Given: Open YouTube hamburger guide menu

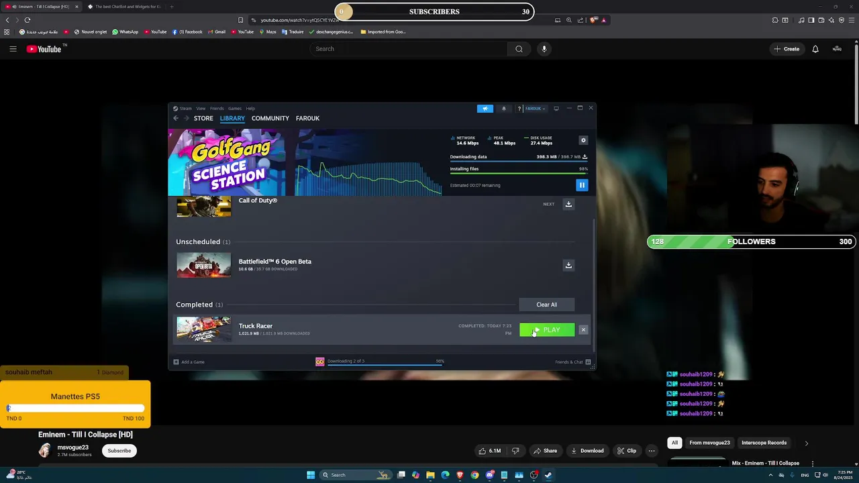Looking at the screenshot, I should tap(13, 49).
